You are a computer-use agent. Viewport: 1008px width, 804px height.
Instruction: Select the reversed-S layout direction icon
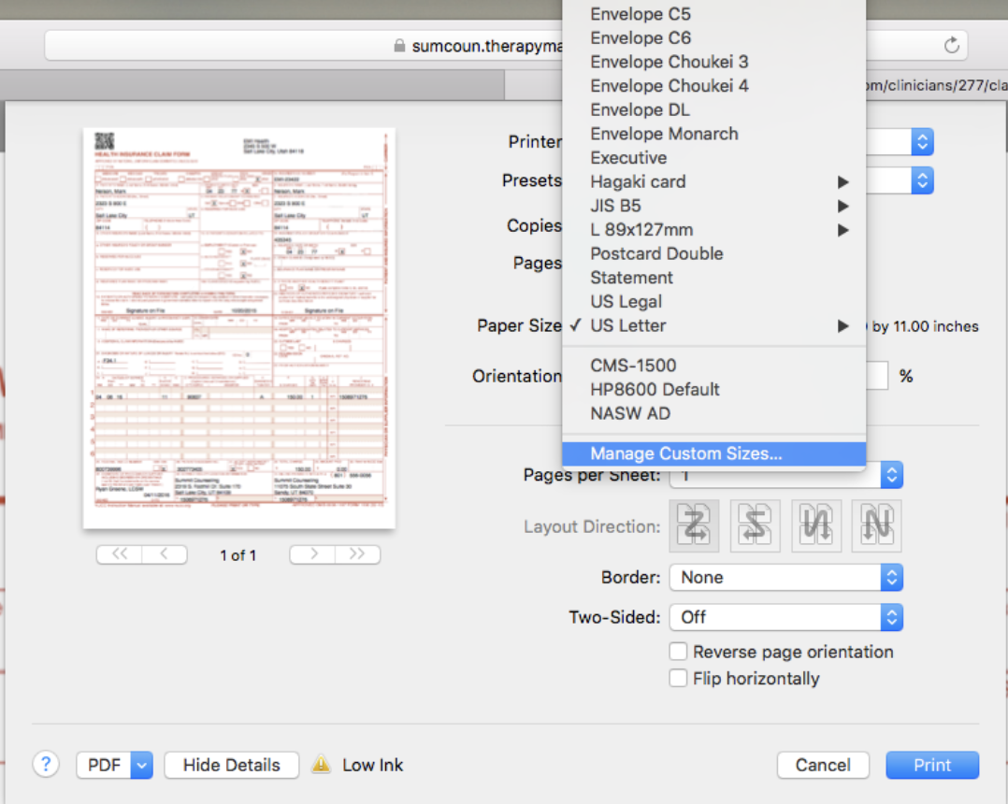755,525
